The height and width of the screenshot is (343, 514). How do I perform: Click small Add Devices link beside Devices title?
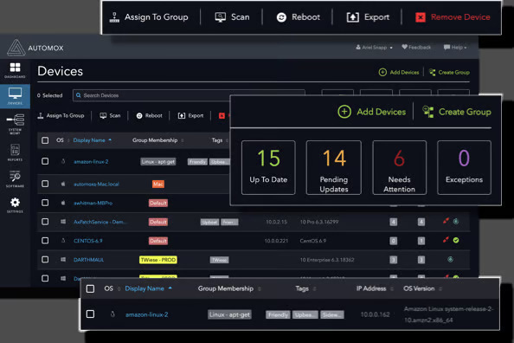click(x=399, y=72)
